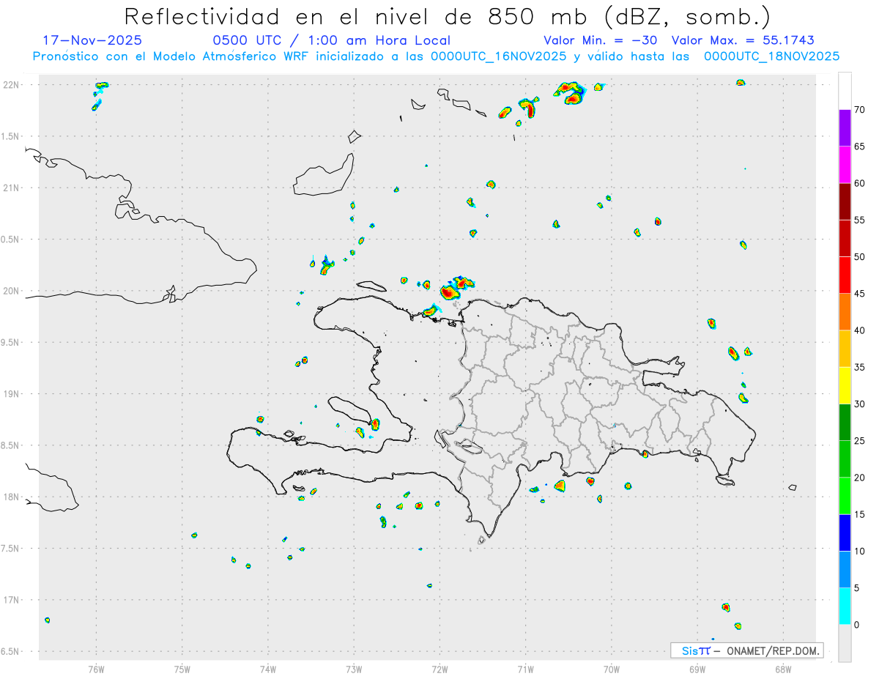The height and width of the screenshot is (679, 879).
Task: Click the '75W' longitude label
Action: click(182, 669)
